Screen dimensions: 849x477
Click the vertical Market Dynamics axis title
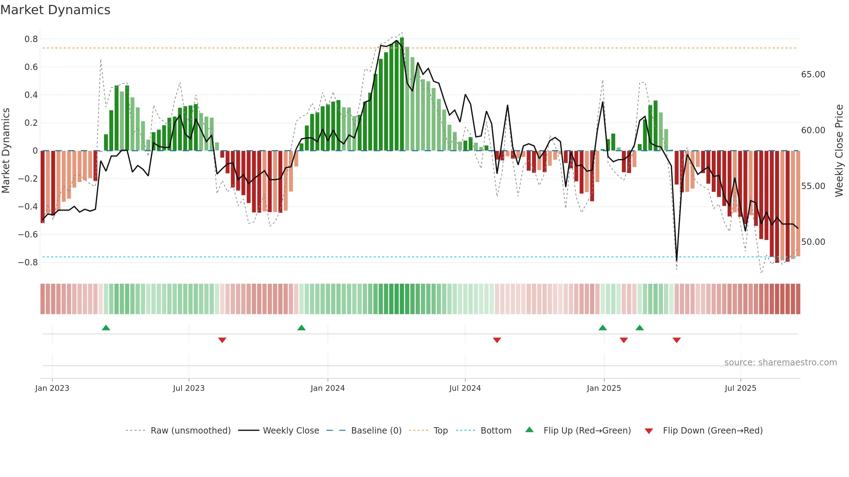pyautogui.click(x=6, y=151)
